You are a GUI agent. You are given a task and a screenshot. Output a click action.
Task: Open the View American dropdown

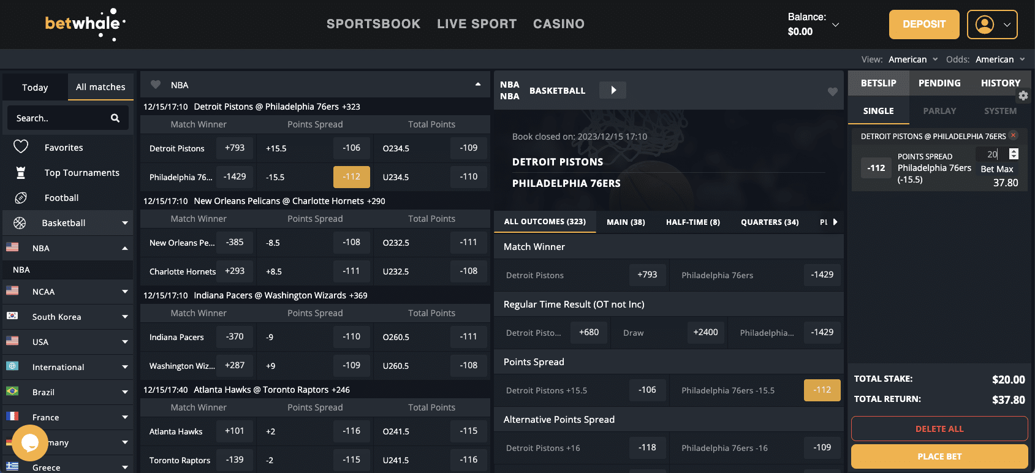coord(913,59)
